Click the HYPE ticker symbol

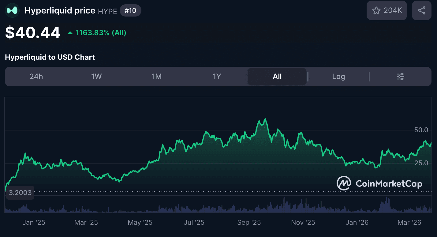pos(107,11)
